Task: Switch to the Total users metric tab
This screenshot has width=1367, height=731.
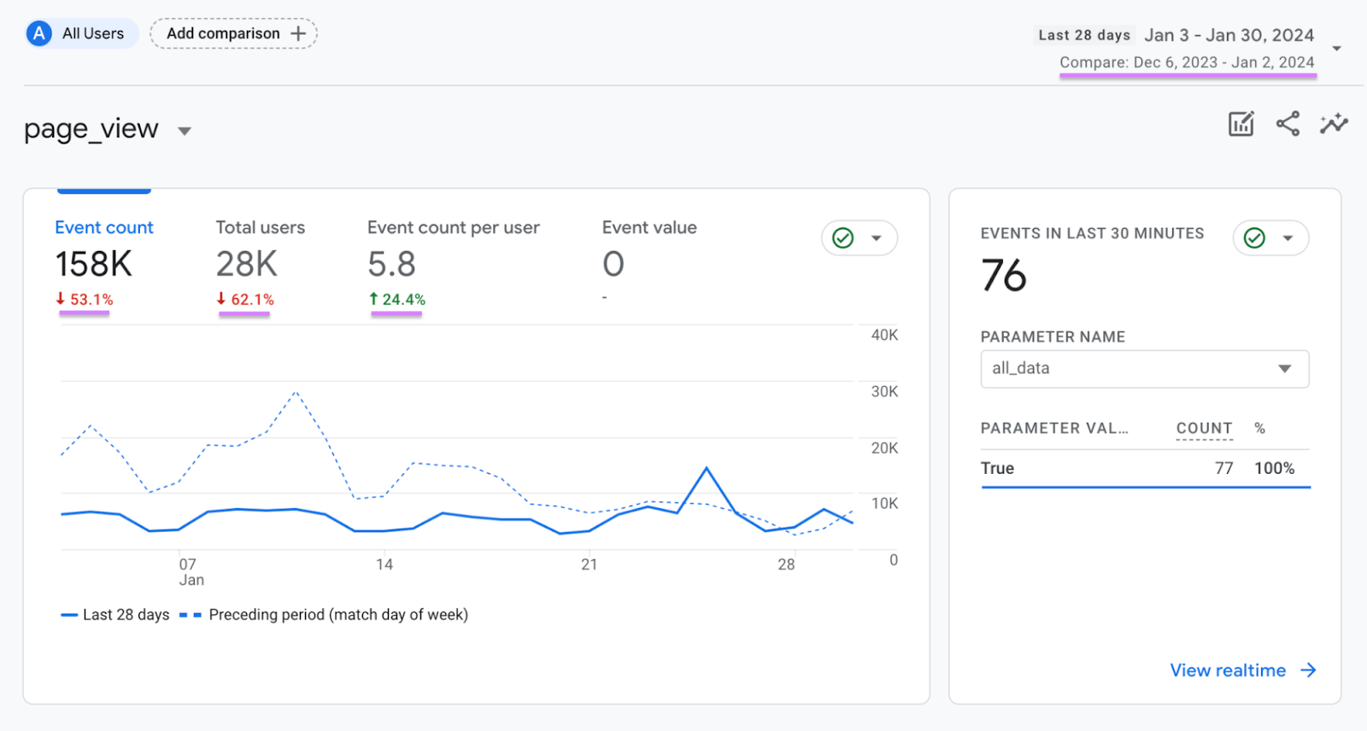Action: tap(260, 228)
